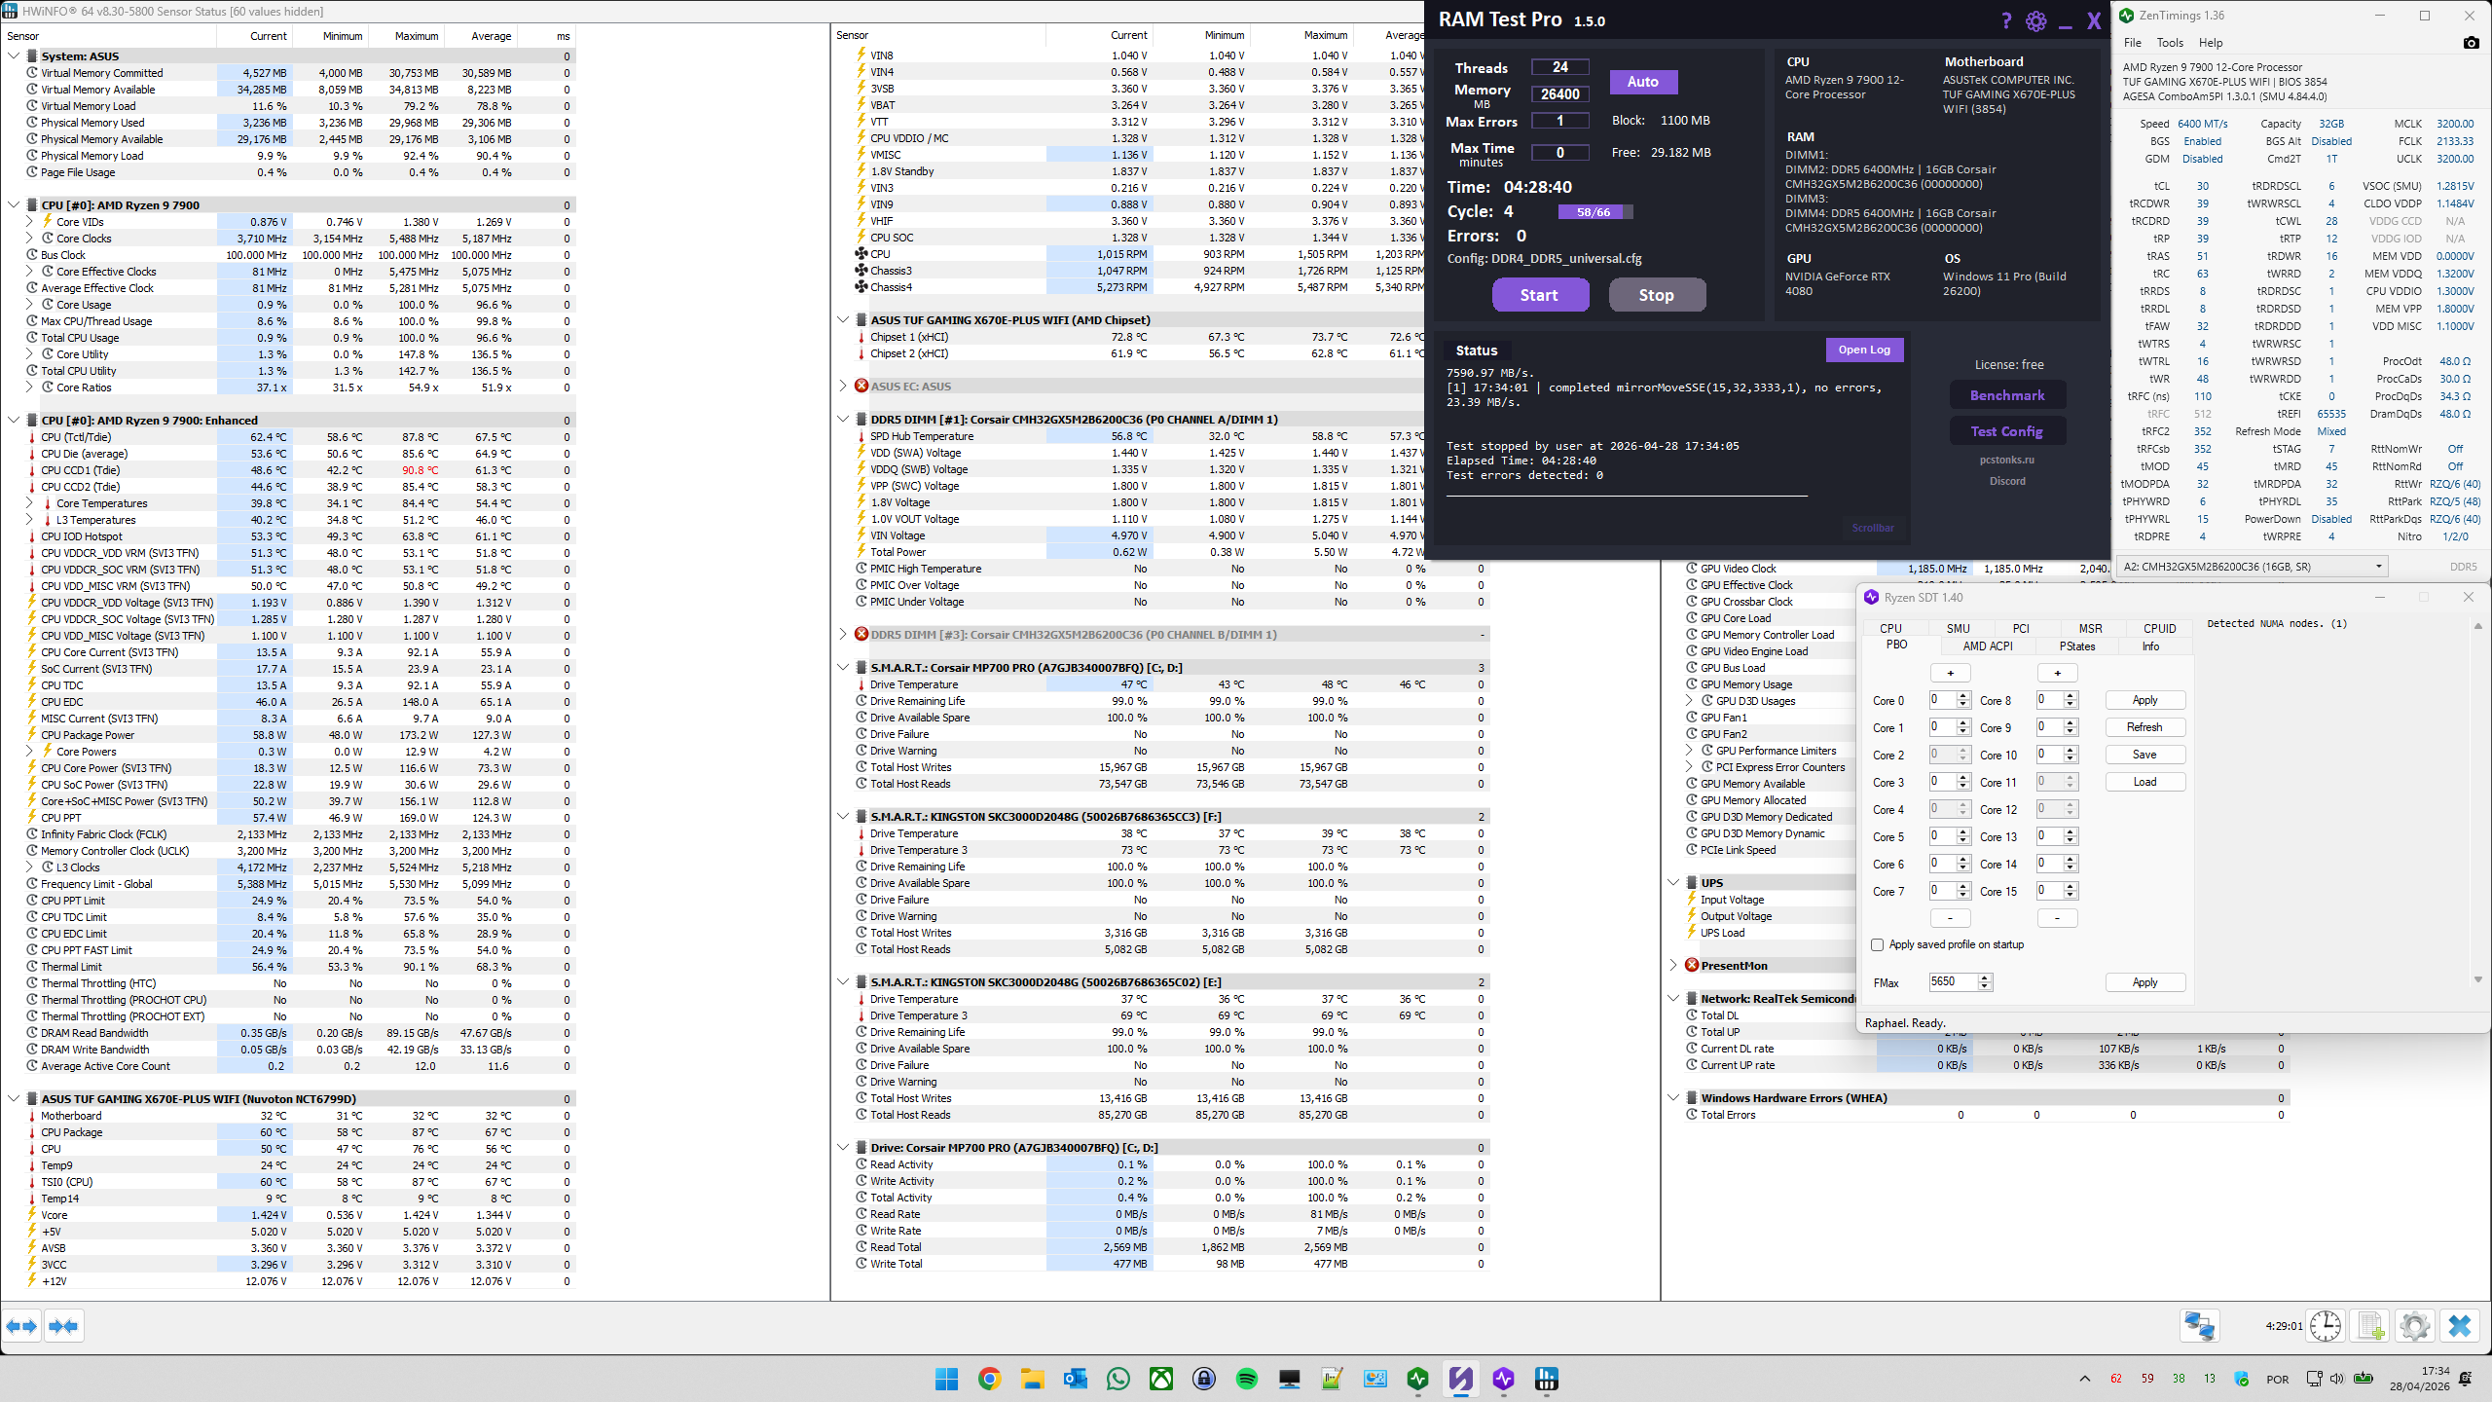Screen dimensions: 2492x1402
Task: Click the lightning icon beside CPU Package Power
Action: pyautogui.click(x=31, y=735)
